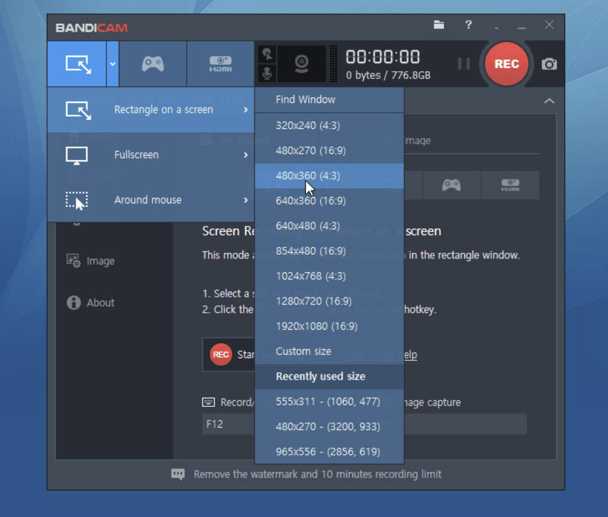Open Bandicam help via the question mark icon

468,25
